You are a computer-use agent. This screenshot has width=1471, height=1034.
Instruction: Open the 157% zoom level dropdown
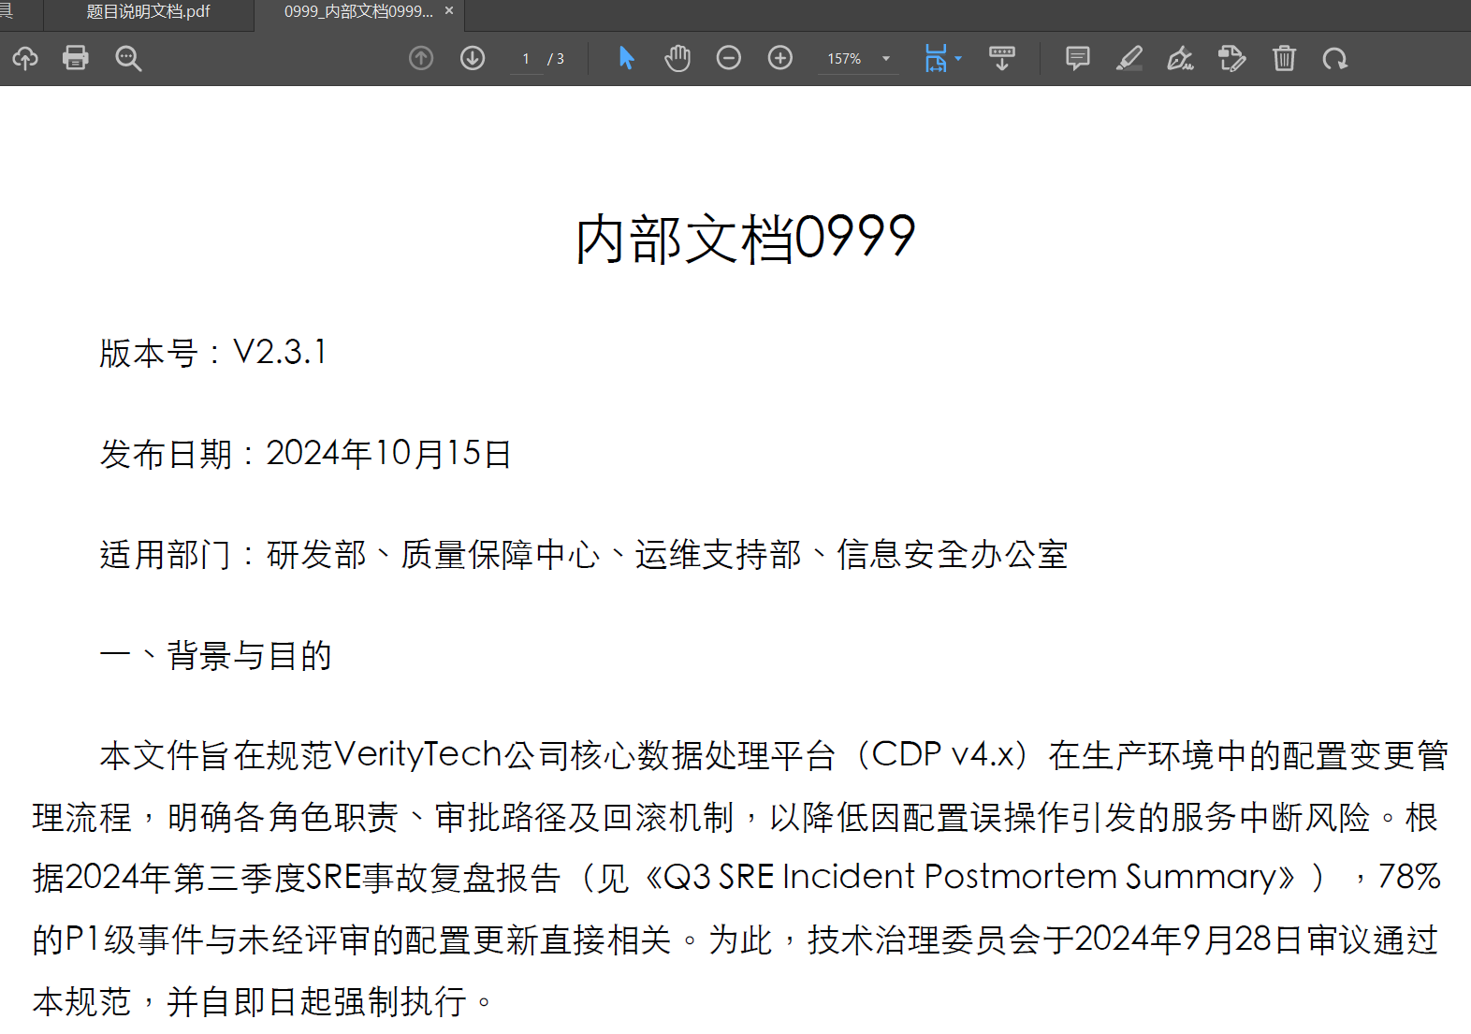[x=885, y=59]
